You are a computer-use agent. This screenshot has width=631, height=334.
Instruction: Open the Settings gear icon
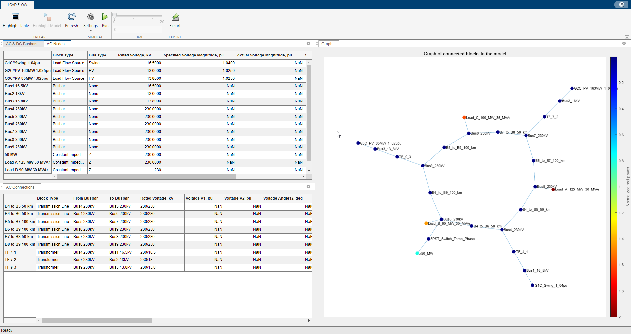(90, 17)
